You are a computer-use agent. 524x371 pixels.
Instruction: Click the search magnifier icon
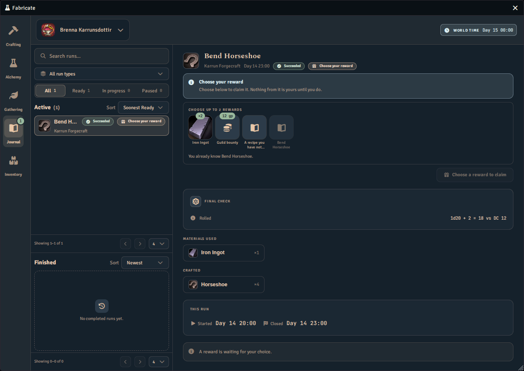click(43, 56)
